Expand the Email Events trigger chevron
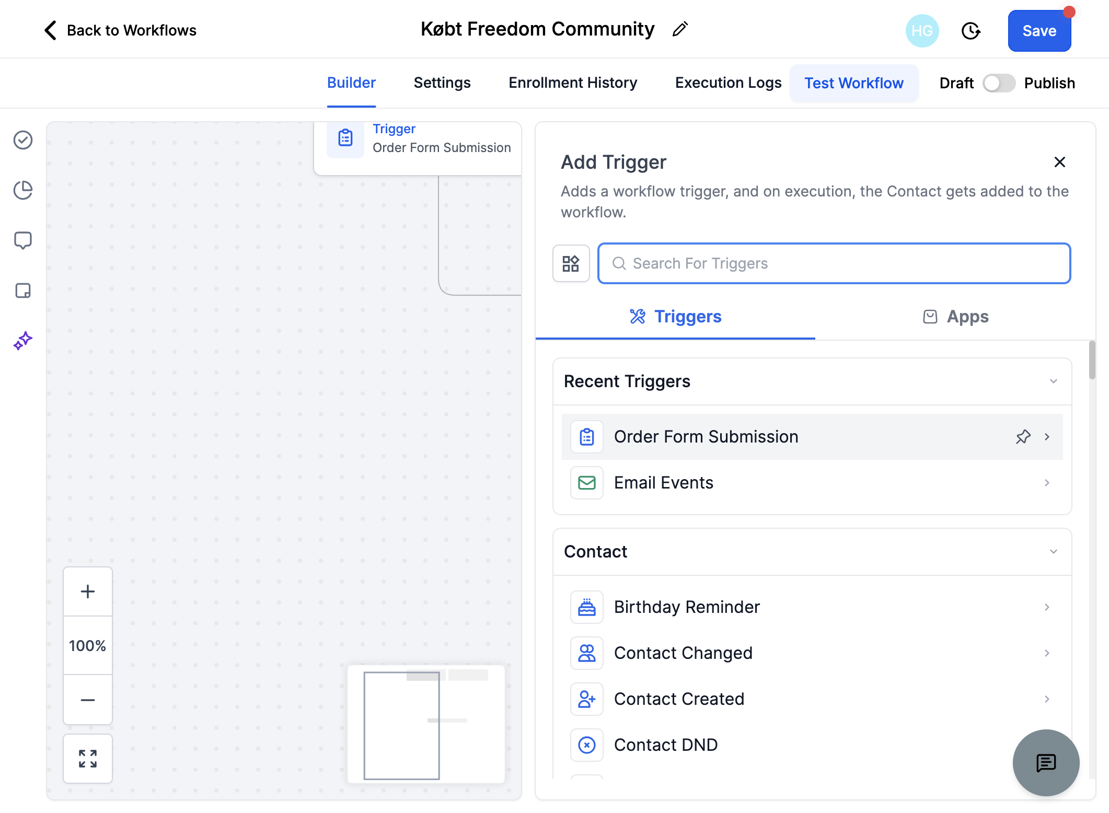Screen dimensions: 1109x813 1047,483
